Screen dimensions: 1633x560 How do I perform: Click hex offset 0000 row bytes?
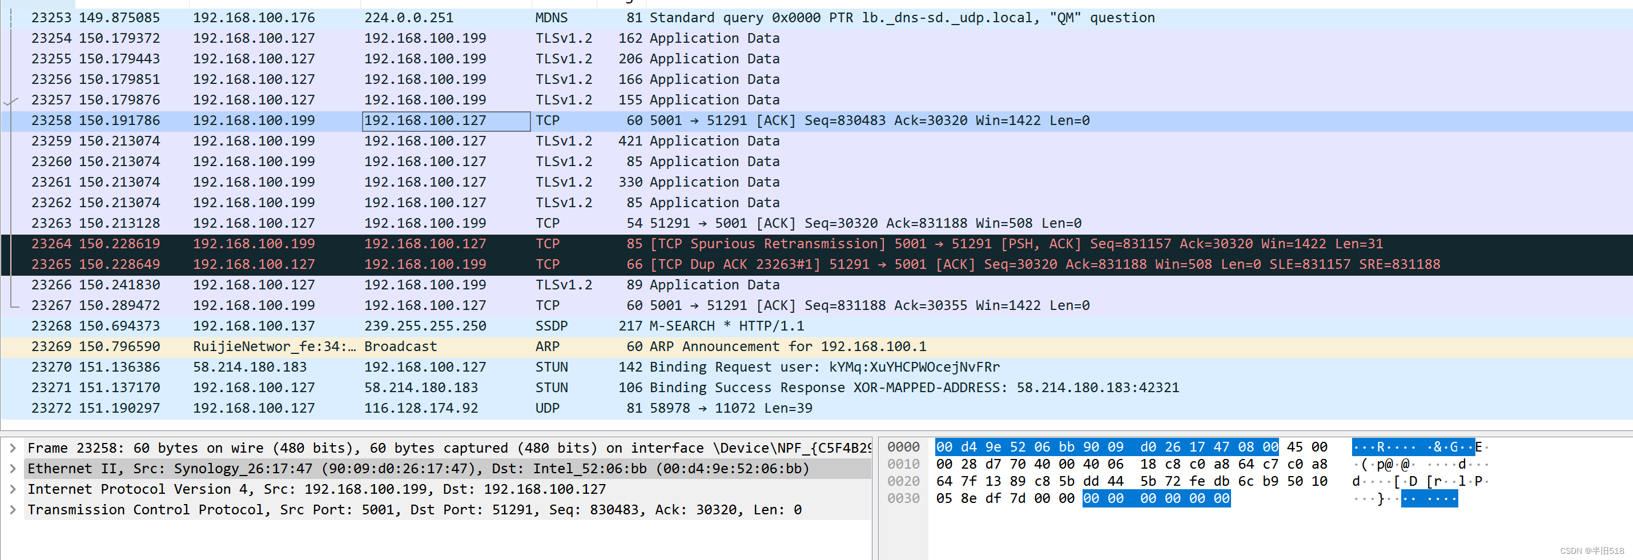coord(1132,447)
